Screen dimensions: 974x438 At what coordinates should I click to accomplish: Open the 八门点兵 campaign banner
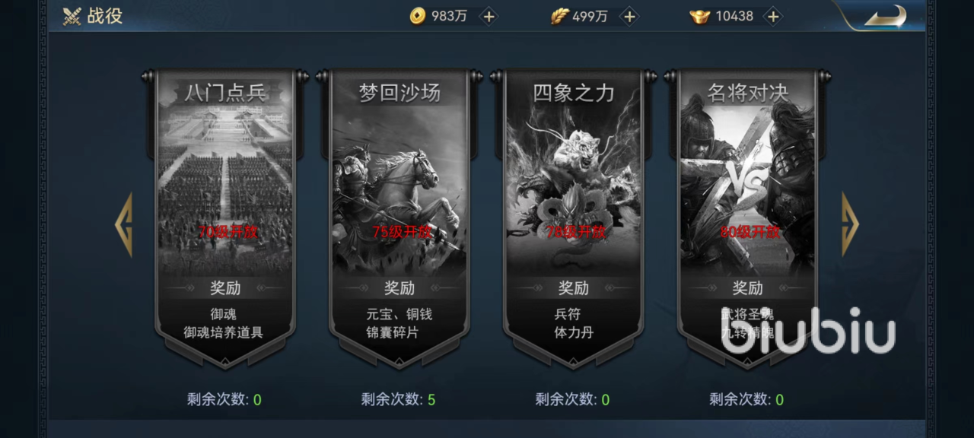[225, 217]
